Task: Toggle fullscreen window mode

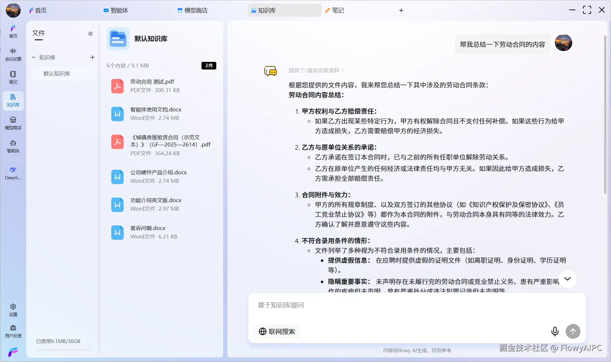Action: (587, 10)
